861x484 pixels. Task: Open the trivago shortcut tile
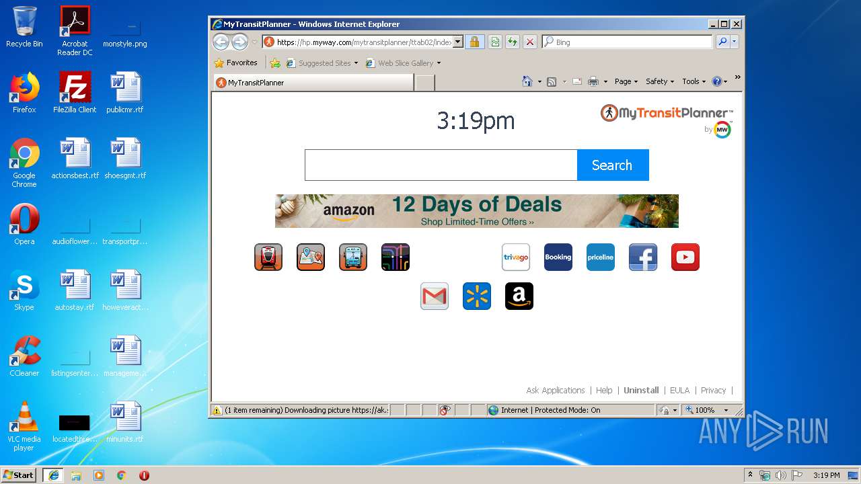(x=516, y=257)
